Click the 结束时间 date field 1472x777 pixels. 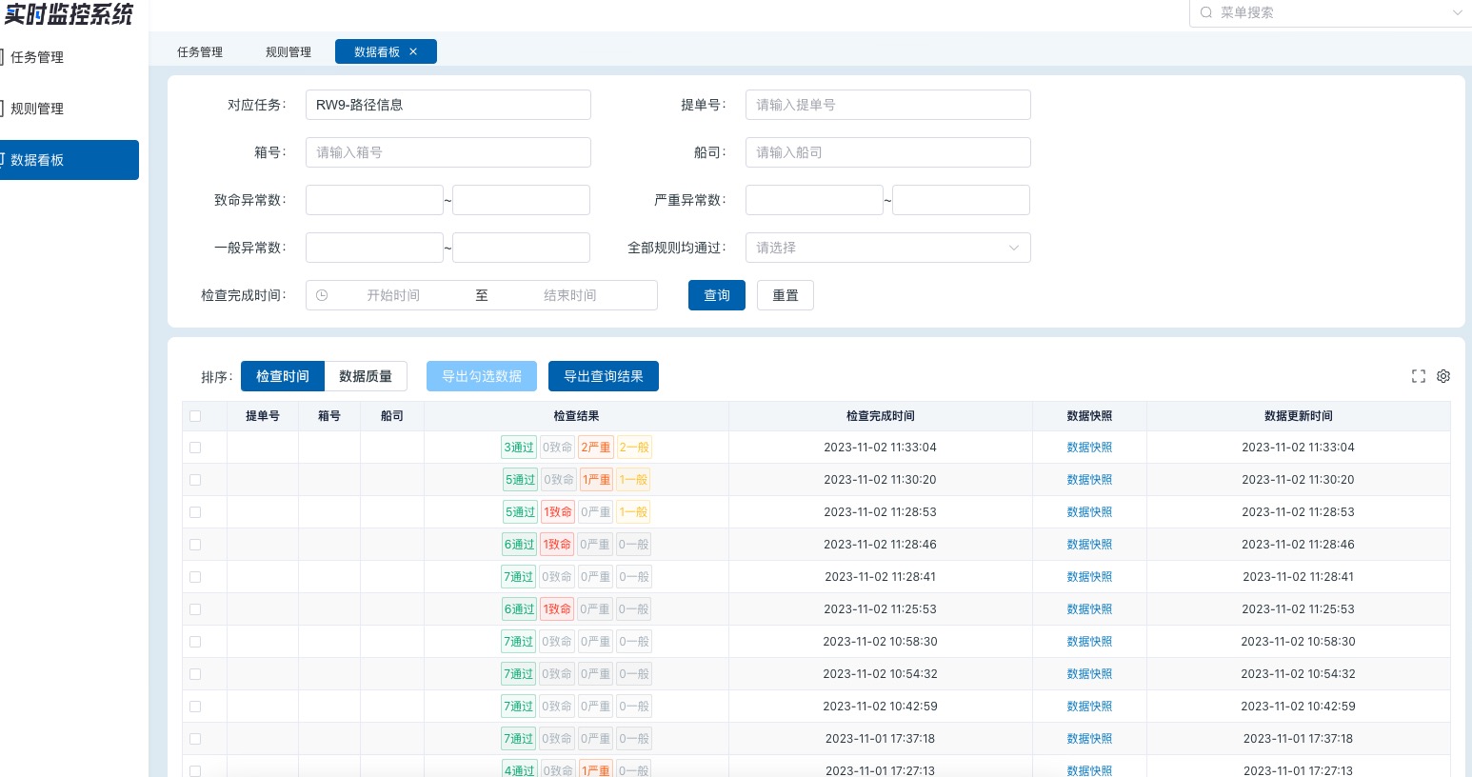[570, 295]
